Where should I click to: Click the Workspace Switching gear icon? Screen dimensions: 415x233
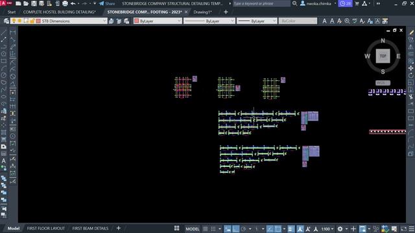[x=340, y=228]
